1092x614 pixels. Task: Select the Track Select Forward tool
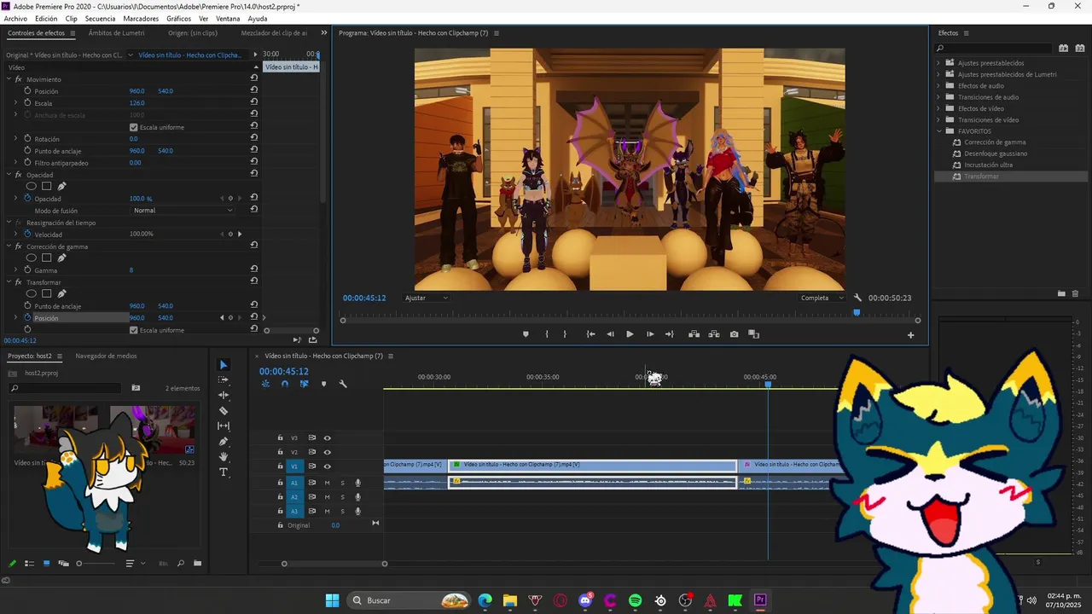tap(224, 380)
